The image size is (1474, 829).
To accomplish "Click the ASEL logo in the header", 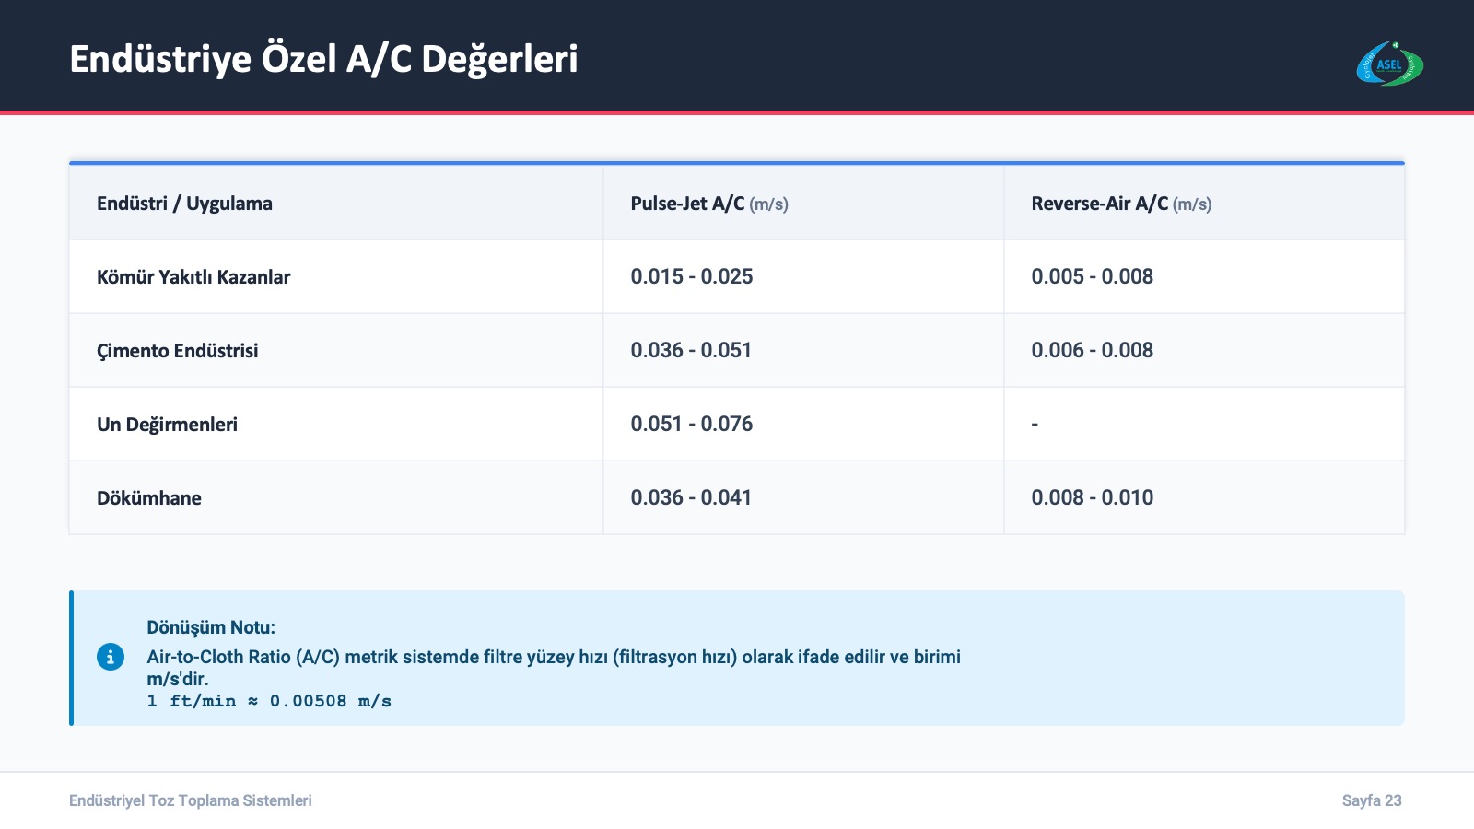I will point(1389,64).
